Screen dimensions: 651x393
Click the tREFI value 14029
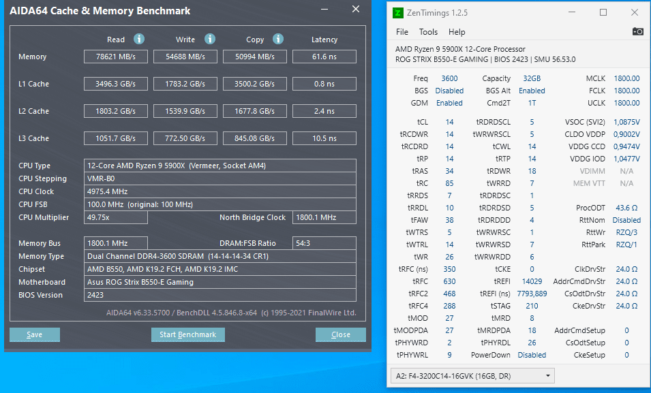pyautogui.click(x=532, y=281)
